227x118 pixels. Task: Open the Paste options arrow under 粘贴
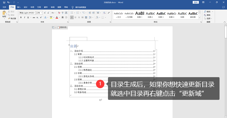pyautogui.click(x=4, y=19)
